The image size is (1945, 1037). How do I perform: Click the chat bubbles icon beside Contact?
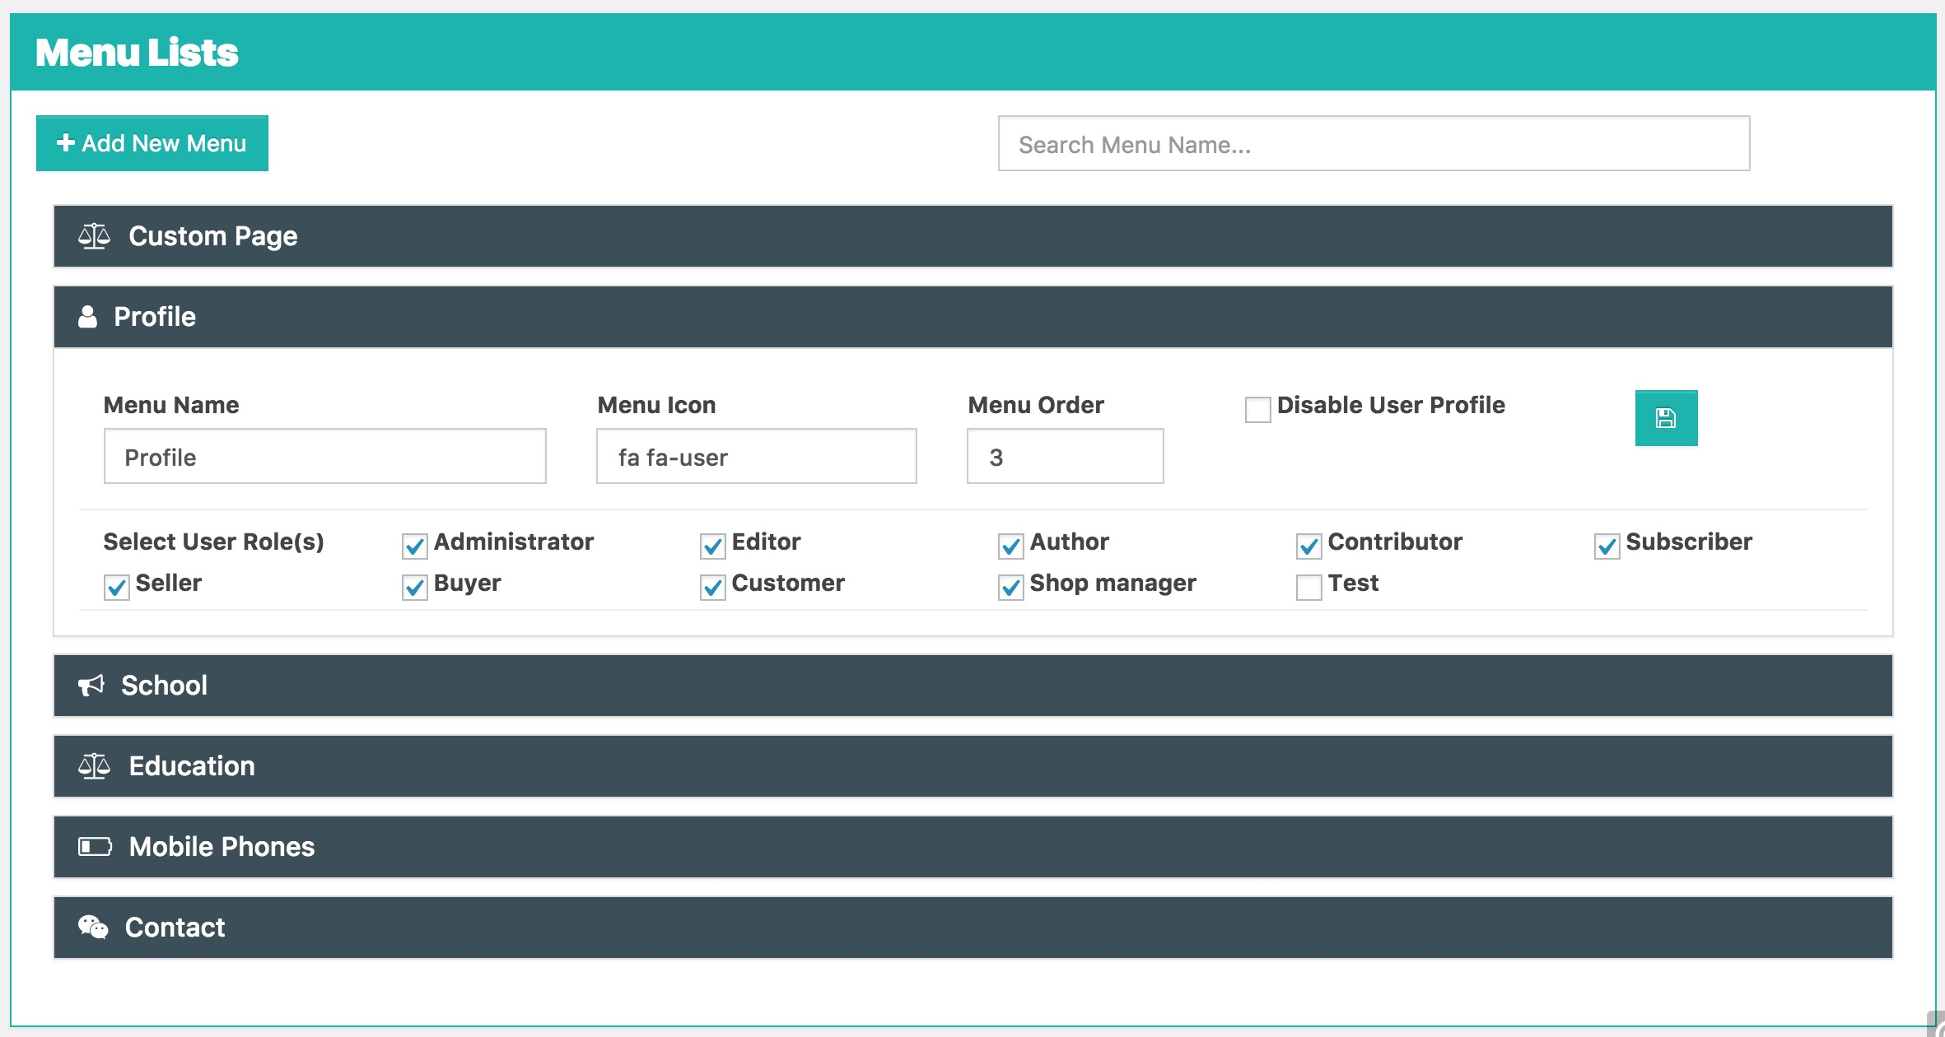tap(93, 928)
